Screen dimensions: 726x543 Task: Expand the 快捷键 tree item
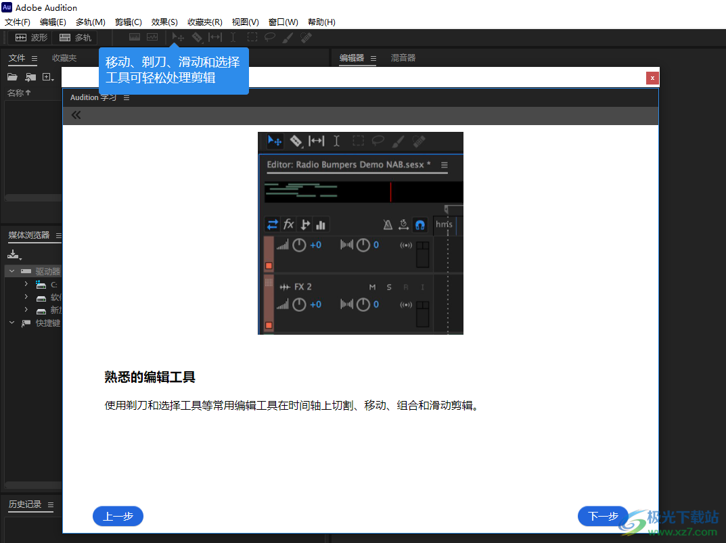click(12, 323)
